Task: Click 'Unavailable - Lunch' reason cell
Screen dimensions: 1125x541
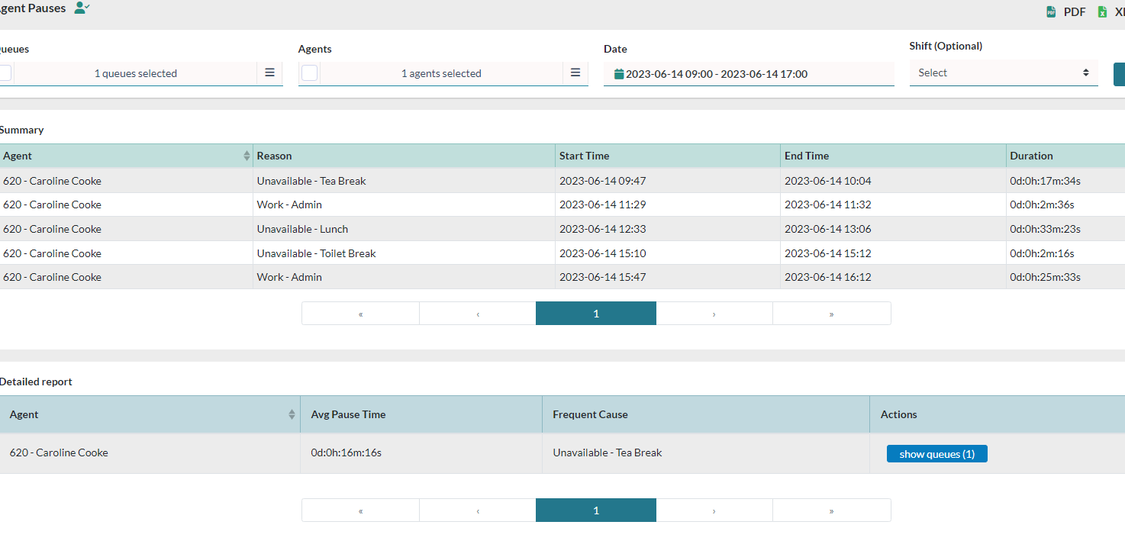Action: (405, 229)
